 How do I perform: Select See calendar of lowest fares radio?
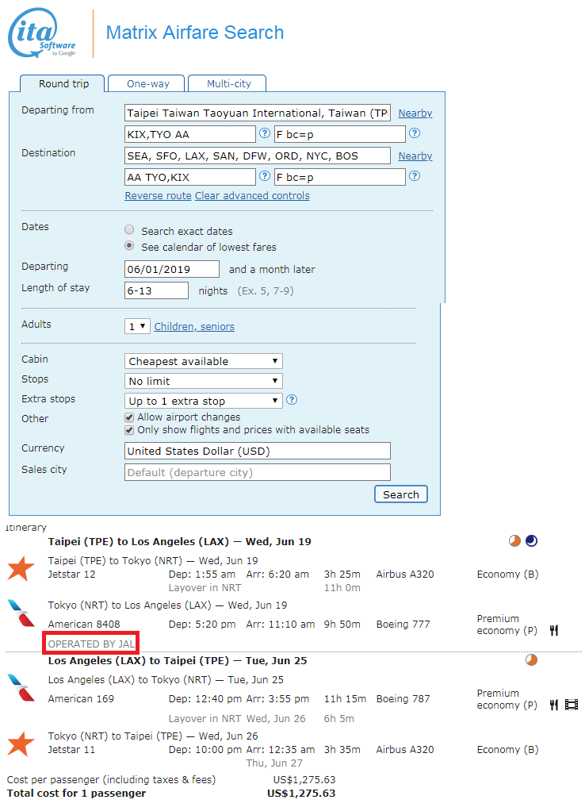[129, 246]
